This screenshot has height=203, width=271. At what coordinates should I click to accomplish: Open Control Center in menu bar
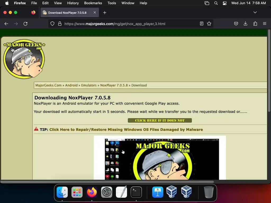point(224,3)
